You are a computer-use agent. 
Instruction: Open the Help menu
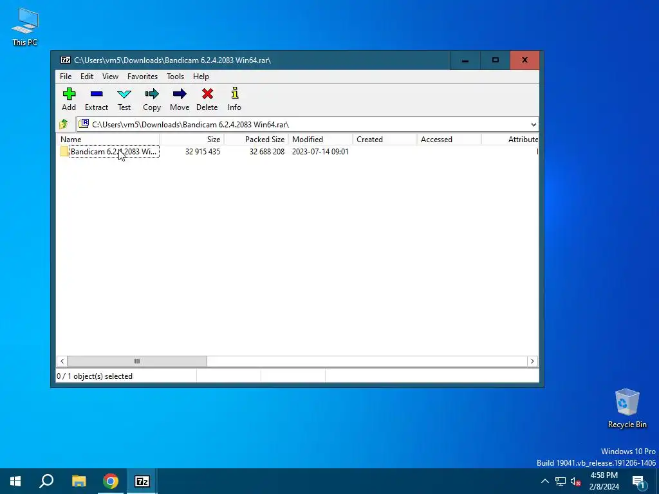[201, 77]
